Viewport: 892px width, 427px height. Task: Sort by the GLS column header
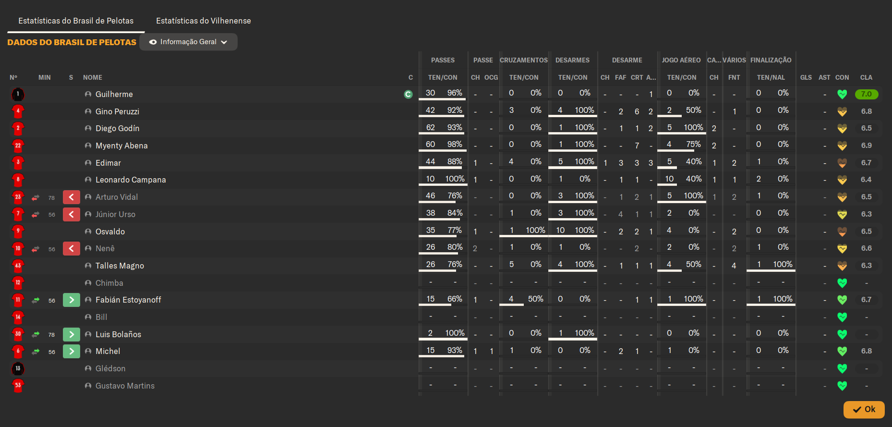[806, 77]
